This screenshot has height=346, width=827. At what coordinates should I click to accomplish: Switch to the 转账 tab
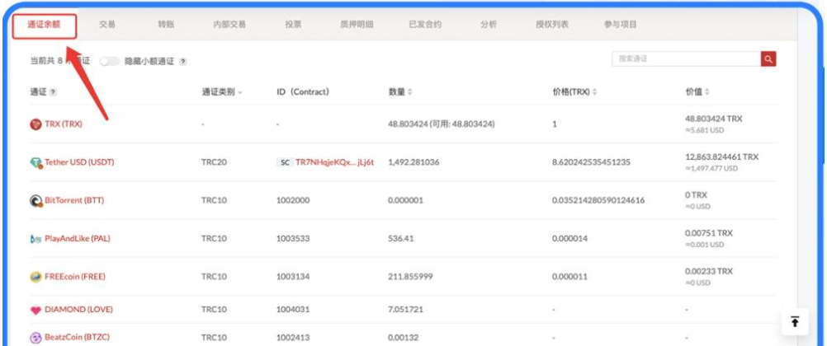point(166,25)
